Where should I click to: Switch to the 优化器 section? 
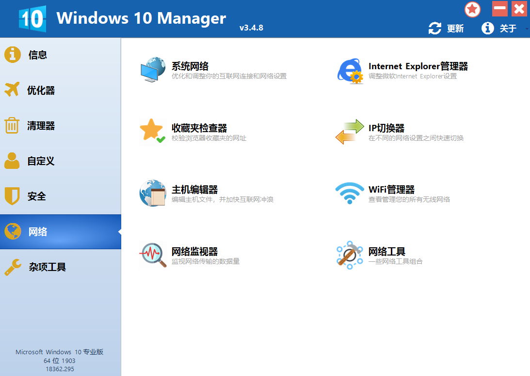[x=41, y=90]
